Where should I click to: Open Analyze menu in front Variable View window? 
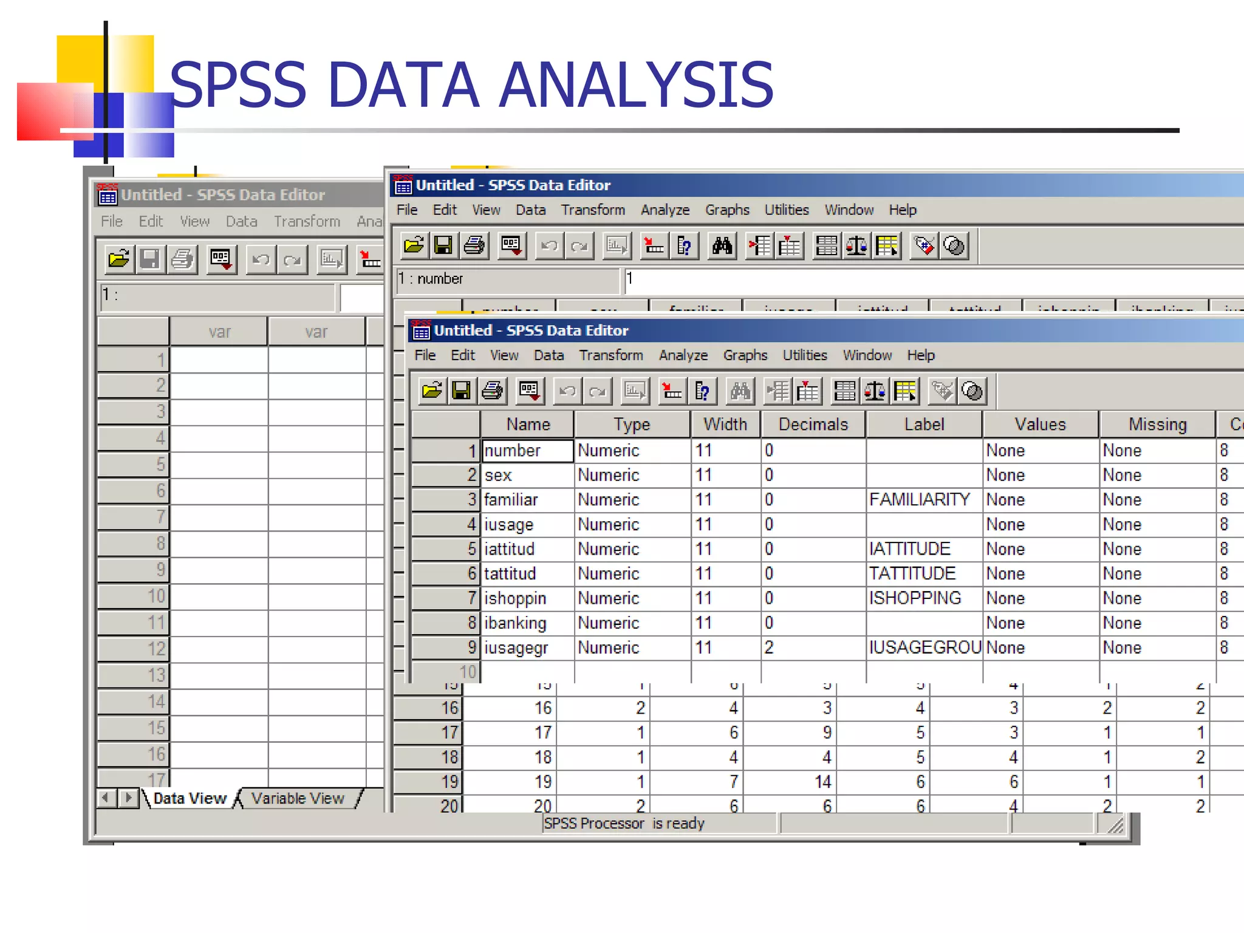pos(683,355)
